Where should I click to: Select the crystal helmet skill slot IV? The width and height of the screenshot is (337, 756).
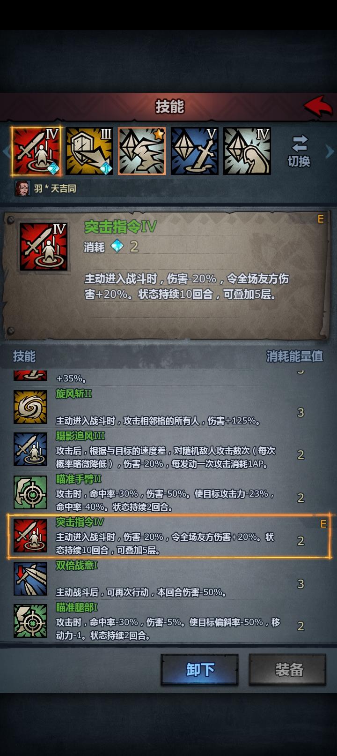(x=247, y=151)
